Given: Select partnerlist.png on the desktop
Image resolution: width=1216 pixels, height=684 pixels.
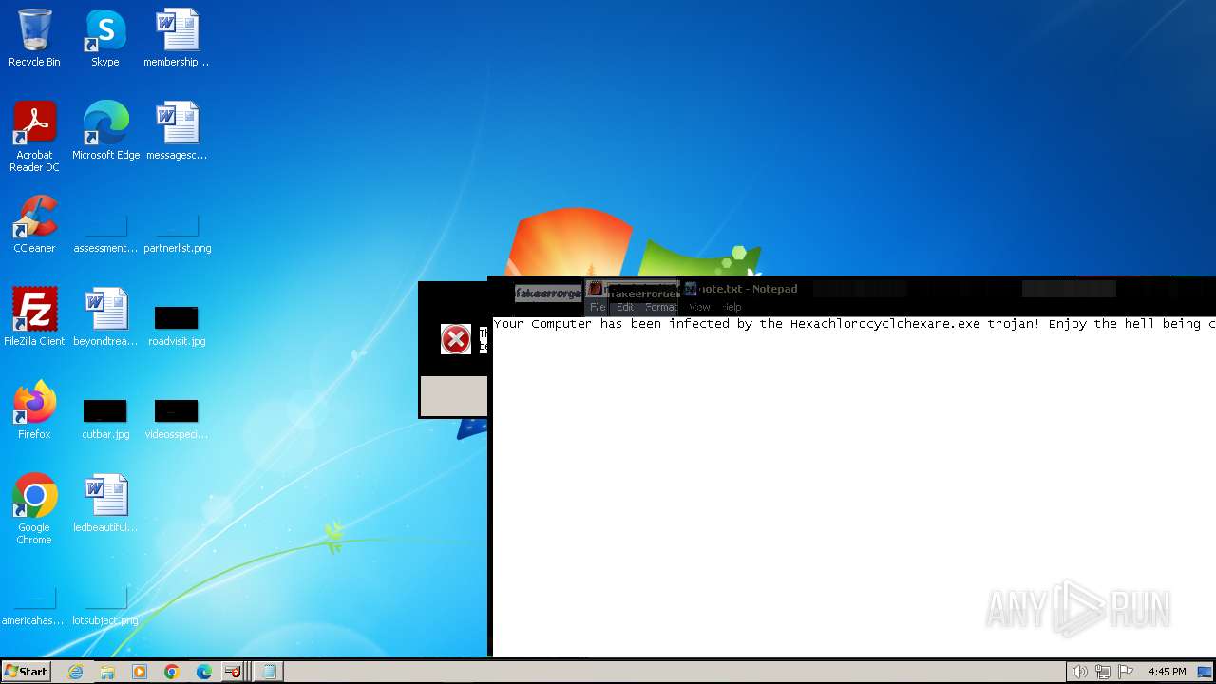Looking at the screenshot, I should click(177, 233).
